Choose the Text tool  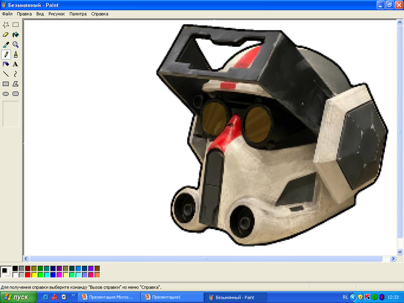[x=16, y=64]
